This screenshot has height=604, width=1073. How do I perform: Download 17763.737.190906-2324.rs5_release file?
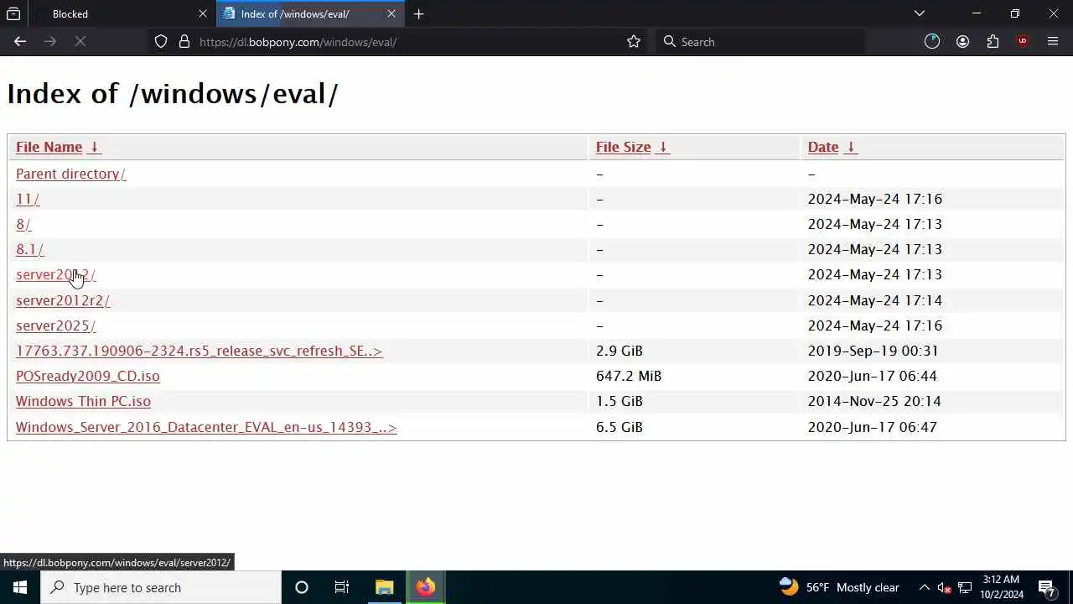[199, 351]
